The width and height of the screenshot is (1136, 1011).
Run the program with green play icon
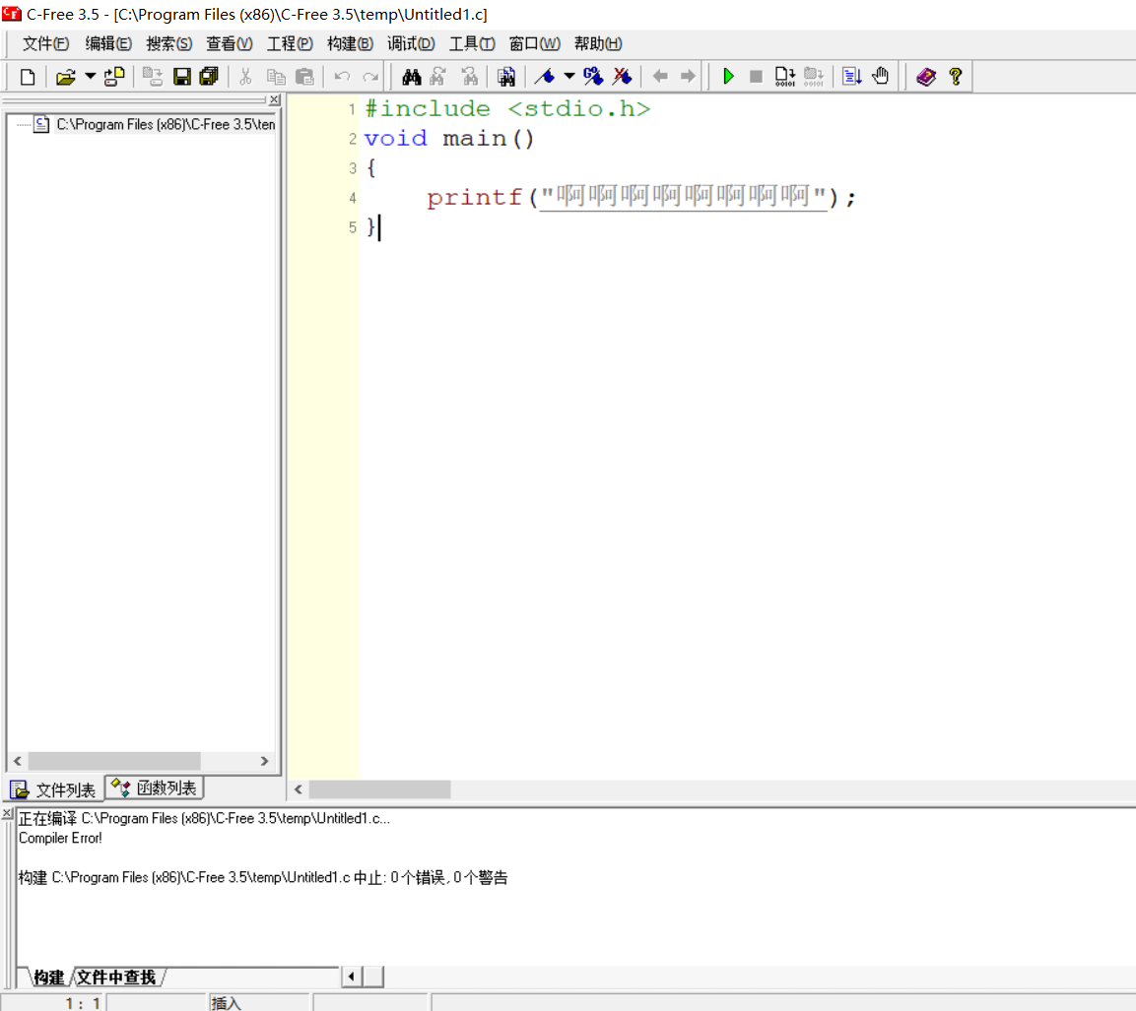[x=728, y=76]
